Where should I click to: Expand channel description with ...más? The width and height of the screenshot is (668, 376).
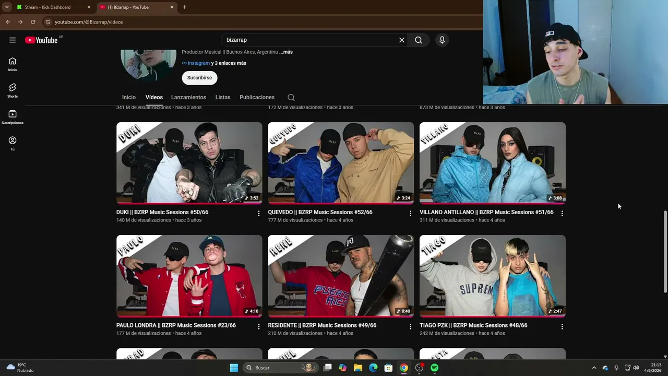pos(286,52)
